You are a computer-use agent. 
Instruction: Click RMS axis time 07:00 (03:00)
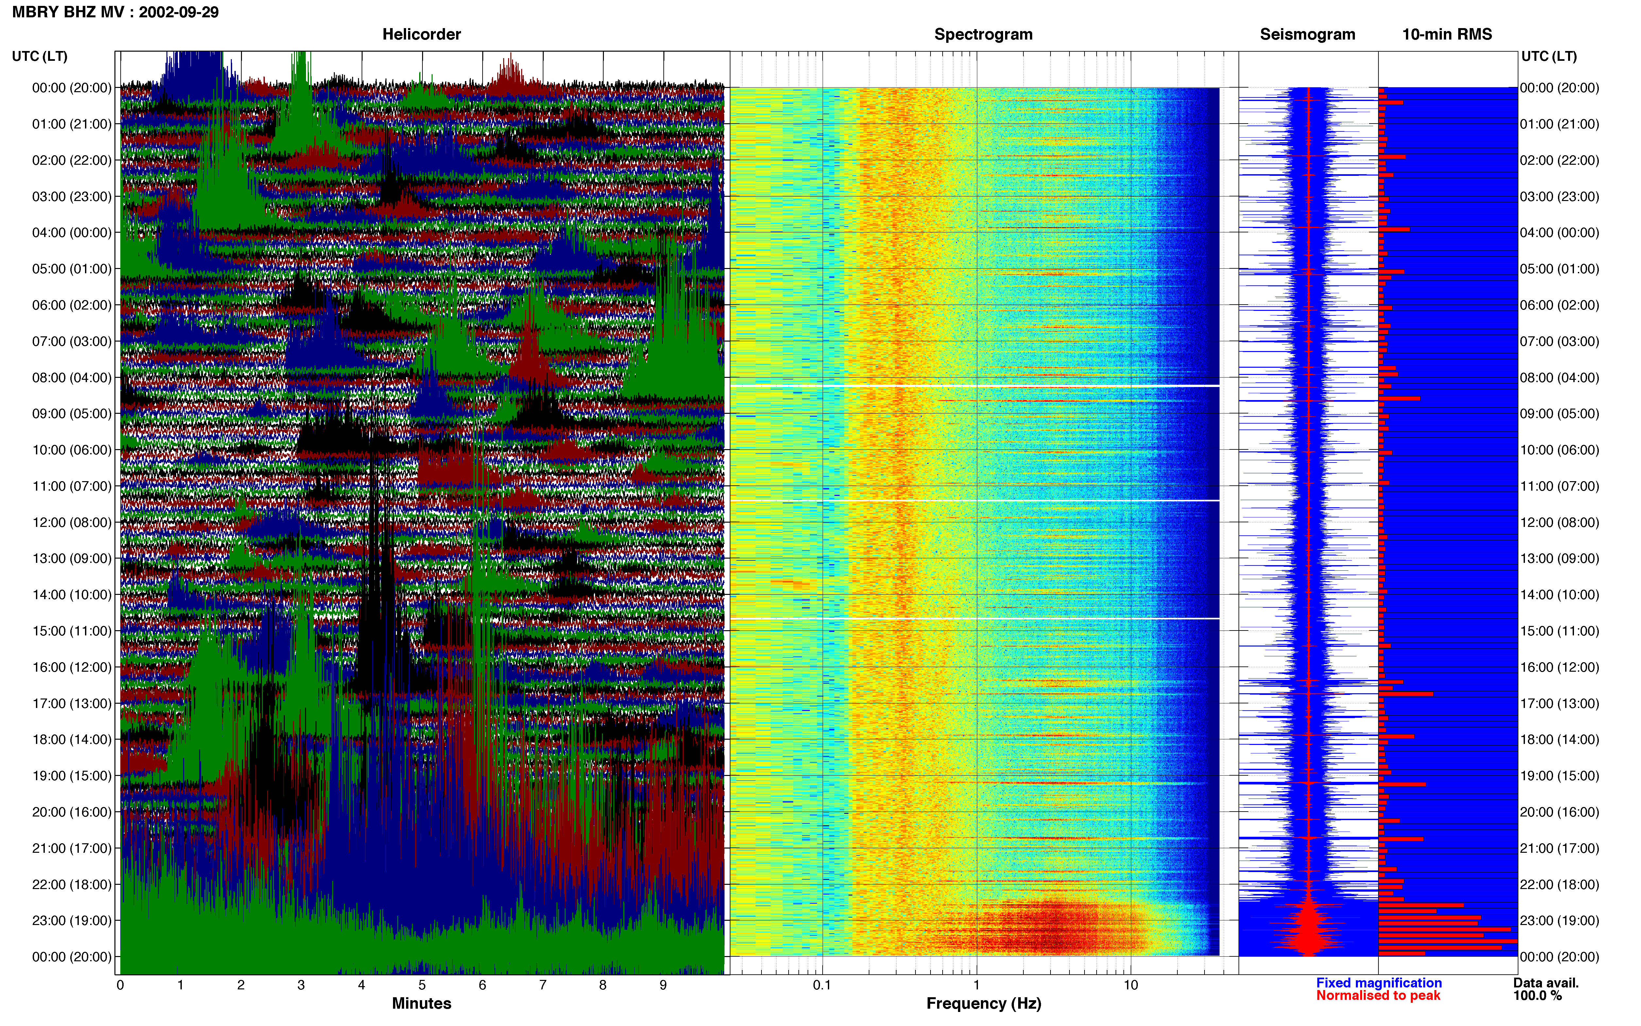pos(1560,341)
